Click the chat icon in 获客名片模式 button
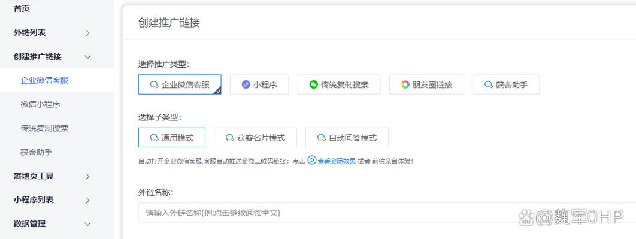Image resolution: width=636 pixels, height=239 pixels. pos(230,138)
